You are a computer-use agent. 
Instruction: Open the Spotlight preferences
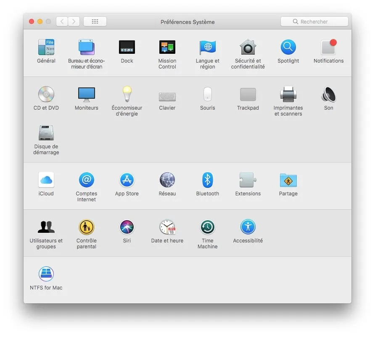pyautogui.click(x=288, y=47)
